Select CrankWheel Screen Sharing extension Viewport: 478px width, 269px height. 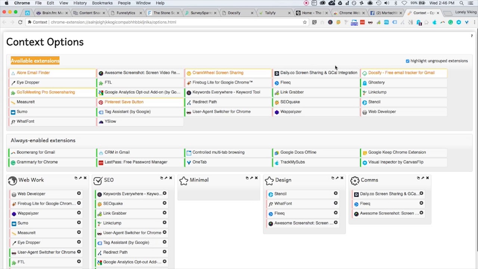(x=228, y=73)
